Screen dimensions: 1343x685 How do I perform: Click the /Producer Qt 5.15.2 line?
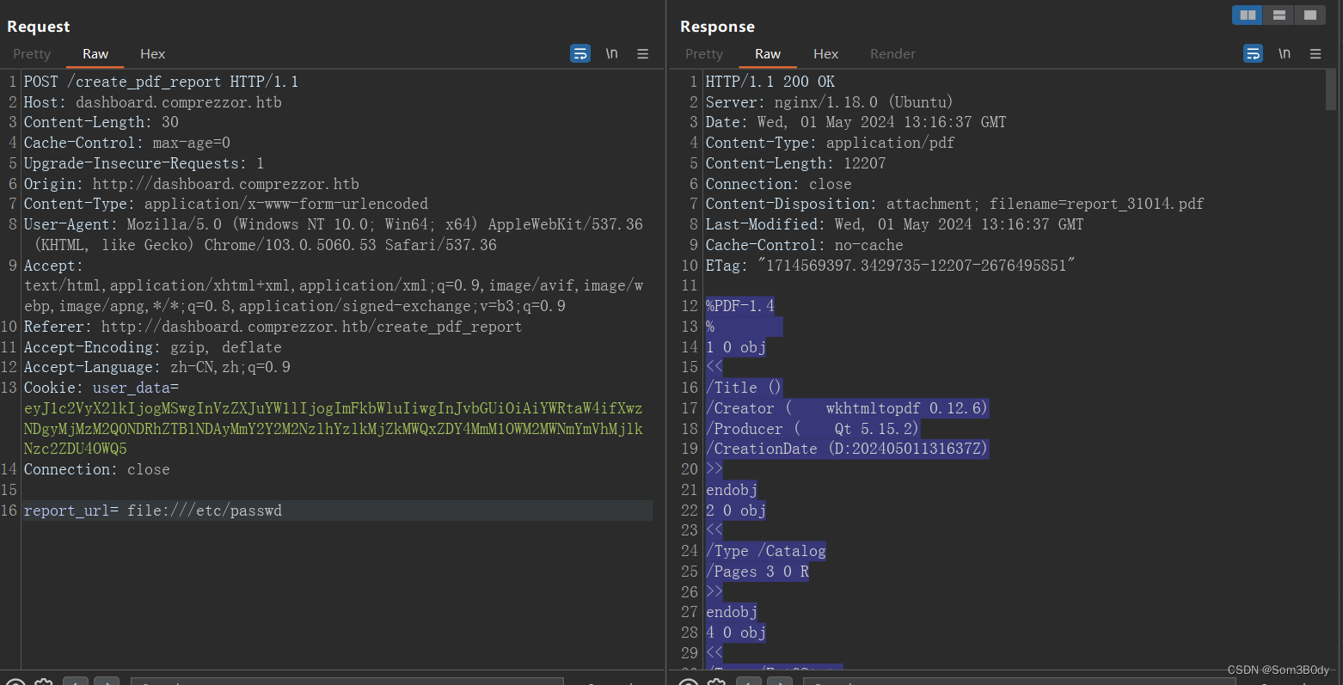click(x=813, y=428)
